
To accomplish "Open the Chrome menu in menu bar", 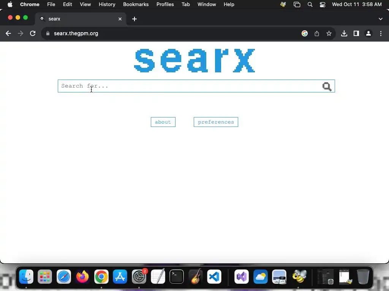I will coord(30,5).
